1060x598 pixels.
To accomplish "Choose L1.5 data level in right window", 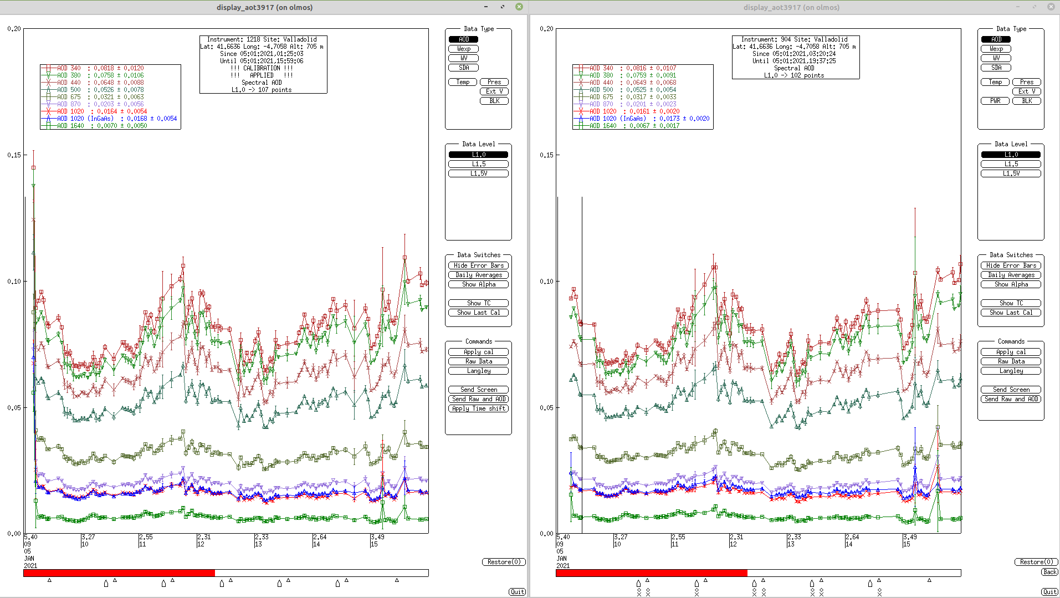I will (1011, 164).
